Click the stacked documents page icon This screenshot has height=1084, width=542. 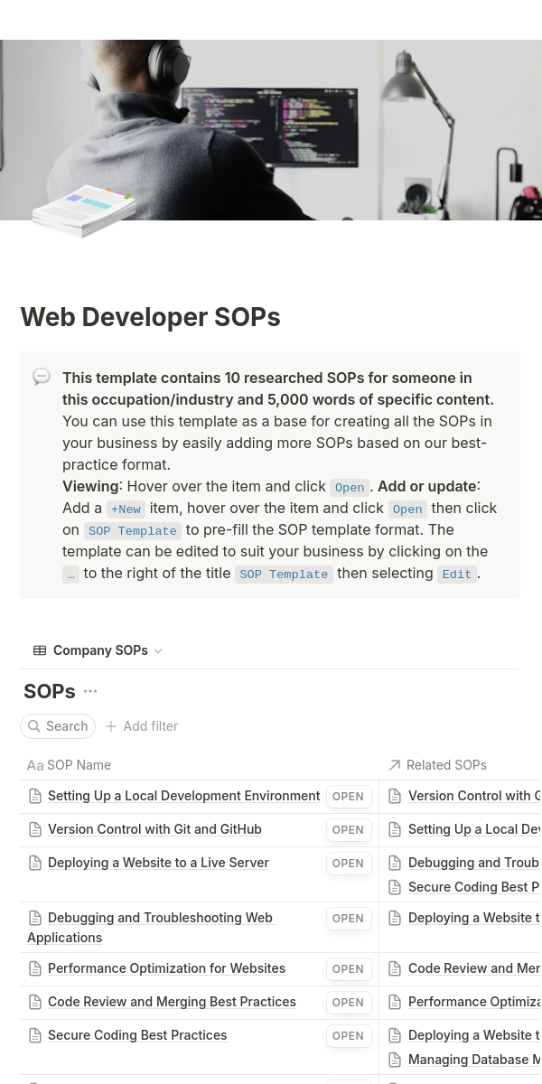[83, 210]
